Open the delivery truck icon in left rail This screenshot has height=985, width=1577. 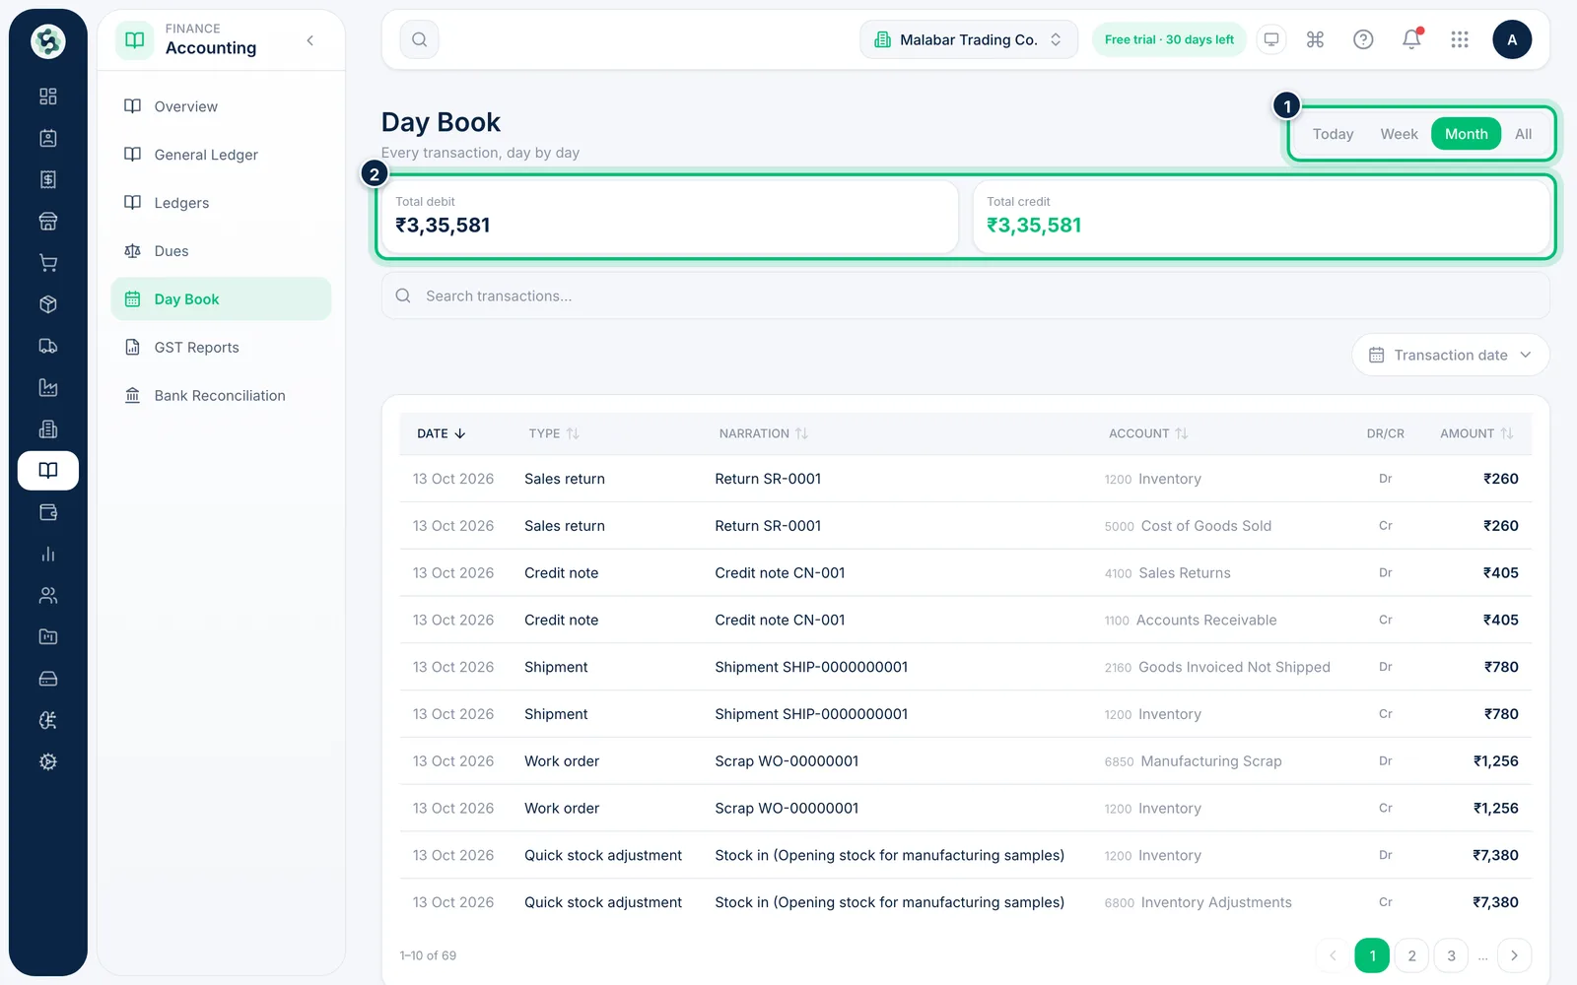point(47,346)
